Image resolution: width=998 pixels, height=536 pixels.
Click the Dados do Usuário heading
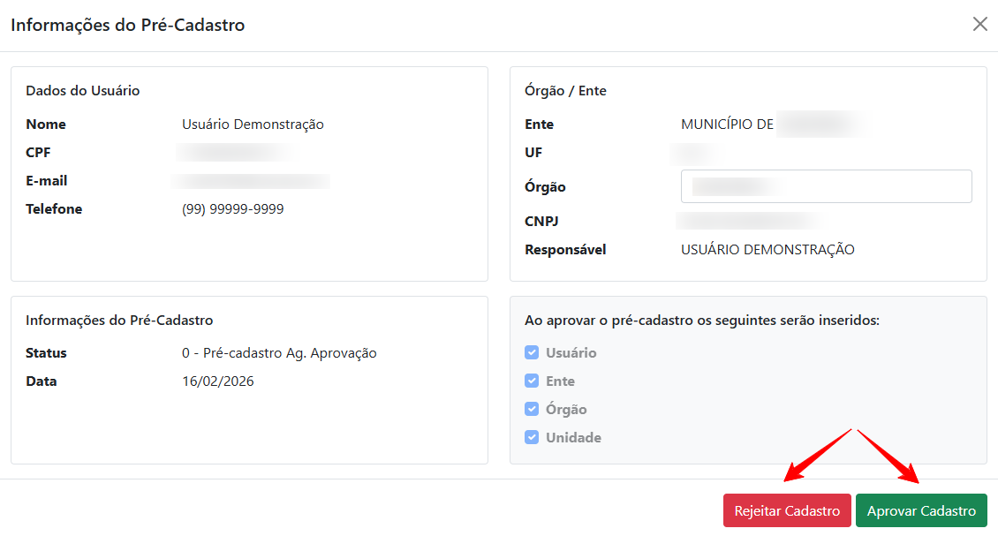[x=83, y=91]
